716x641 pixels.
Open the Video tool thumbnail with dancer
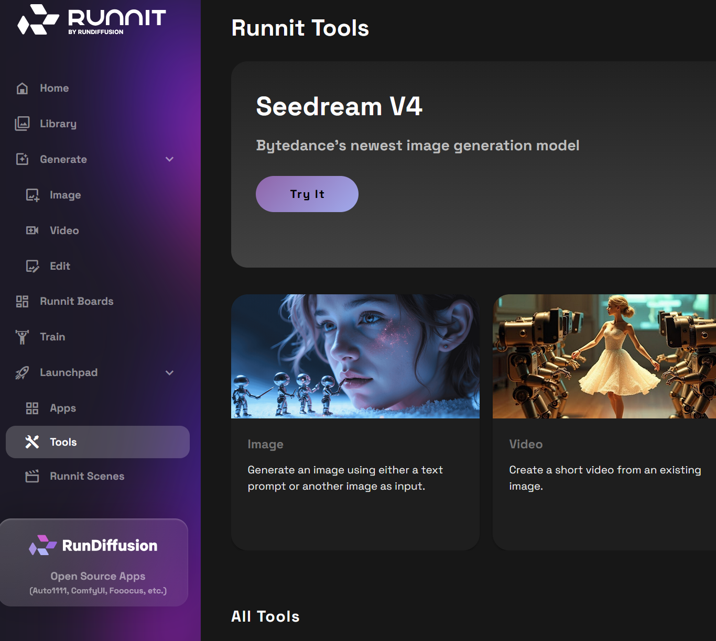coord(604,356)
